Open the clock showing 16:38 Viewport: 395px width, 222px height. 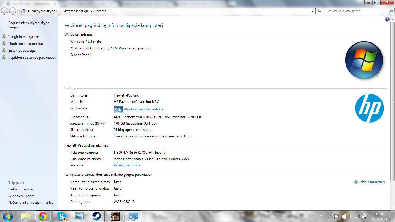pos(379,216)
